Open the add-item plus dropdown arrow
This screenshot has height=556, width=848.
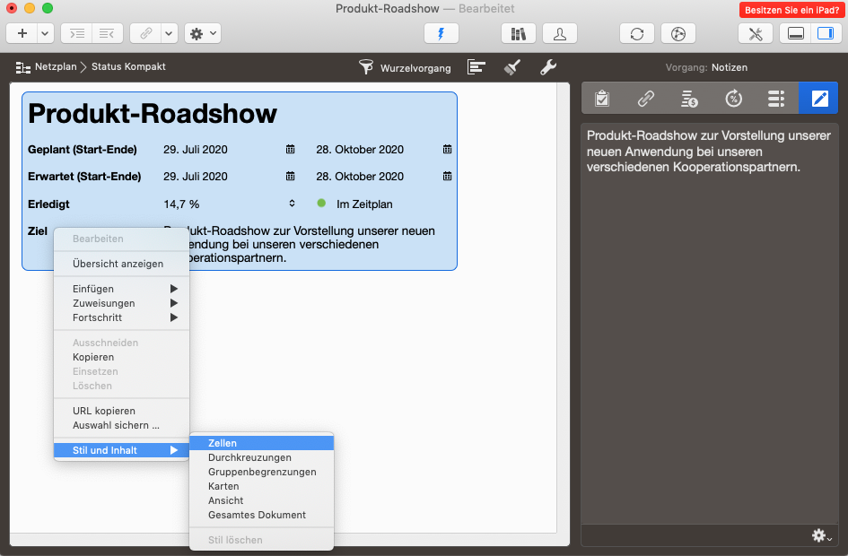tap(46, 33)
